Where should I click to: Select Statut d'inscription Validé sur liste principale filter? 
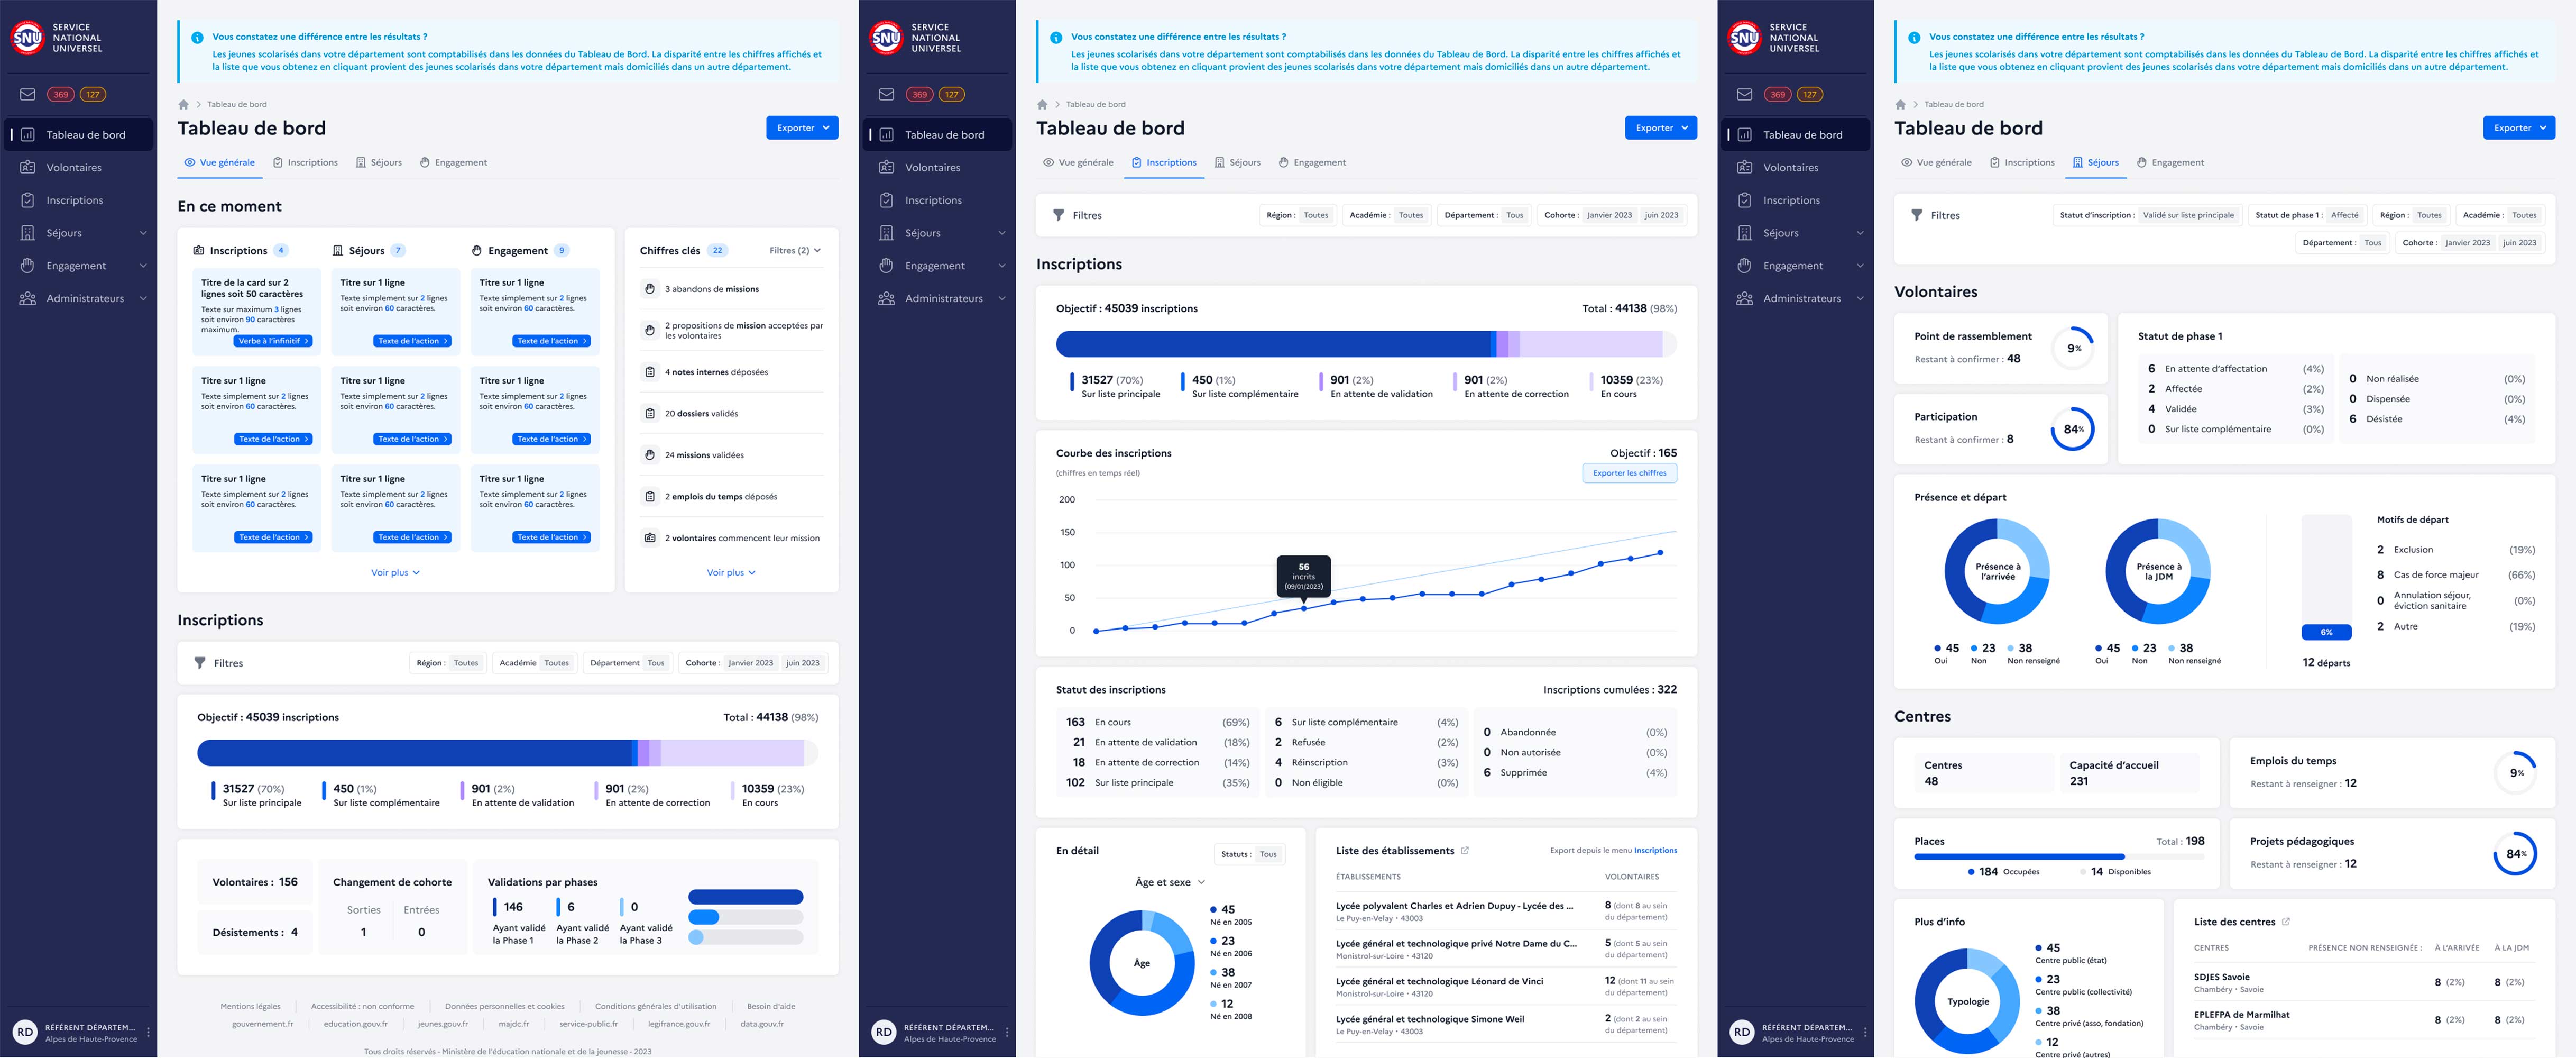coord(2146,215)
